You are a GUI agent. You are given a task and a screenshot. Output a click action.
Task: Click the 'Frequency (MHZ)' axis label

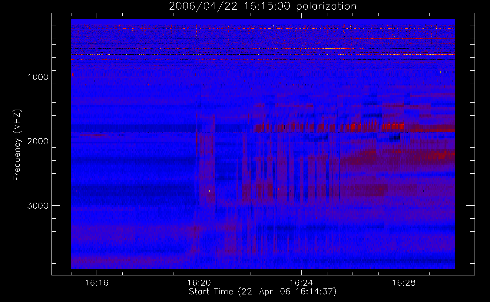point(18,145)
